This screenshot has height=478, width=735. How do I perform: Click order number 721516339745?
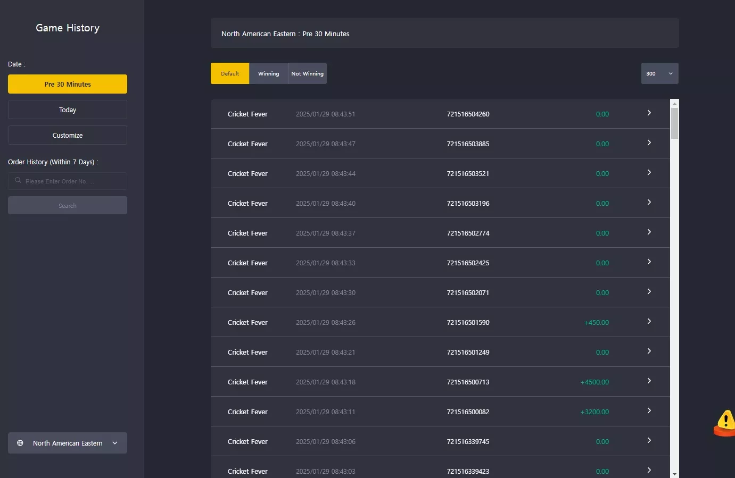[468, 441]
